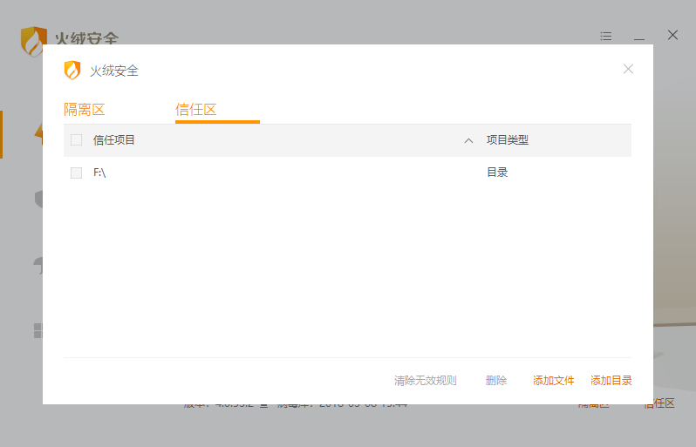Toggle the select-all checkbox in table header
The image size is (696, 447).
[76, 140]
